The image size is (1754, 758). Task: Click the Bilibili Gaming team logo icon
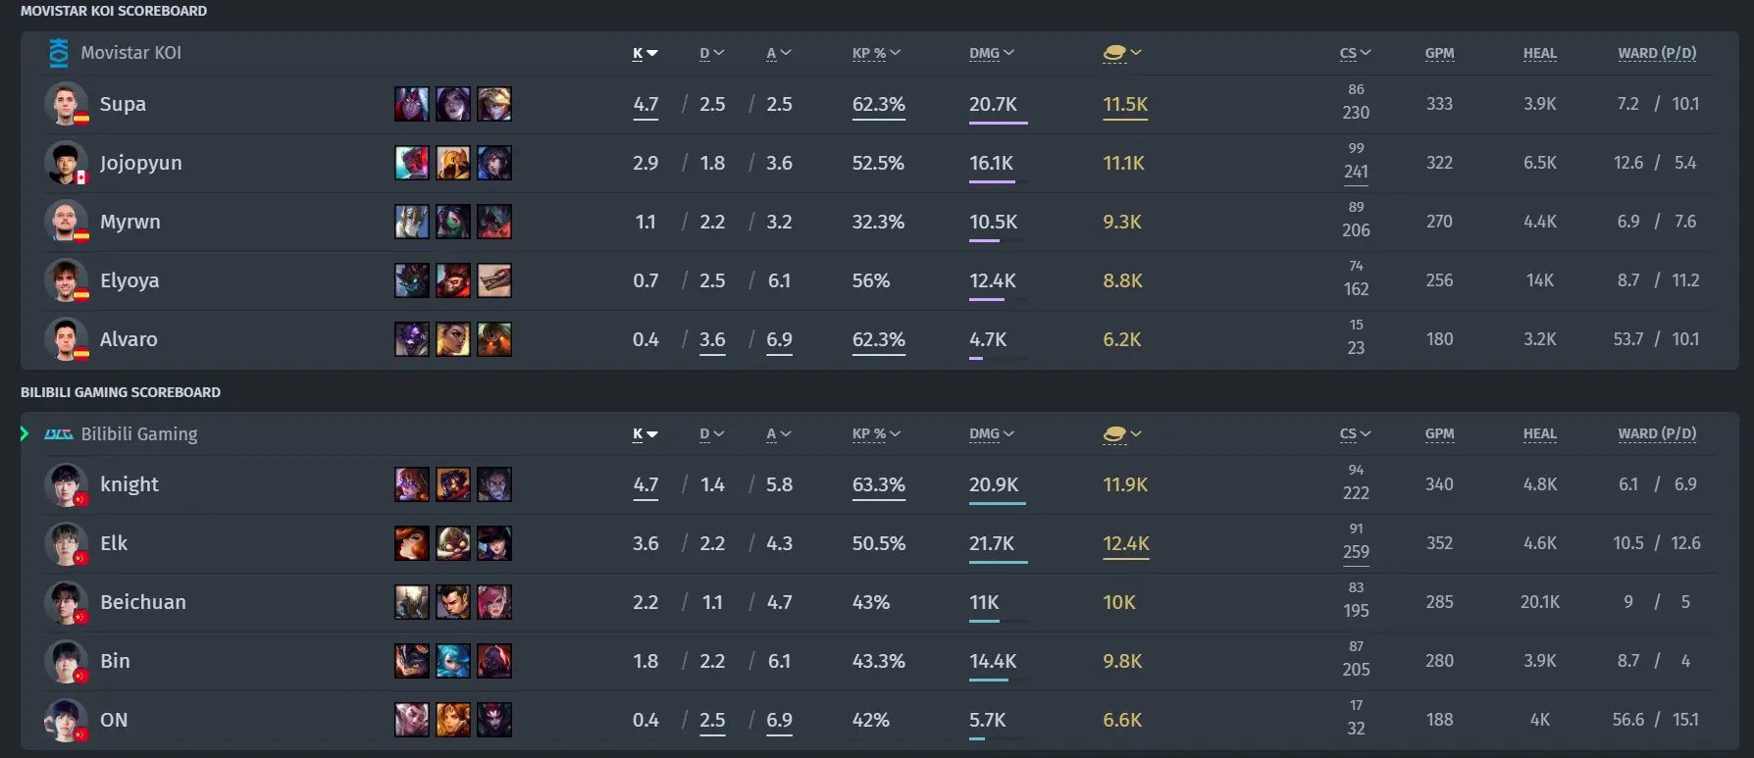point(59,434)
